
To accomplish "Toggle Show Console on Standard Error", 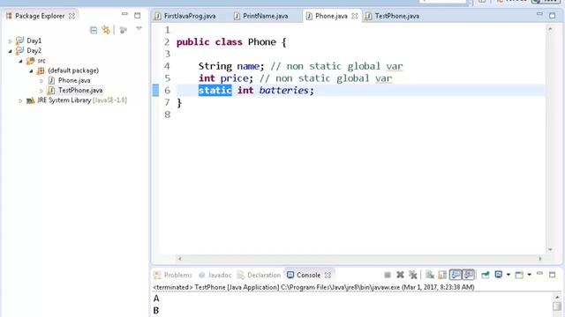I will pos(469,275).
